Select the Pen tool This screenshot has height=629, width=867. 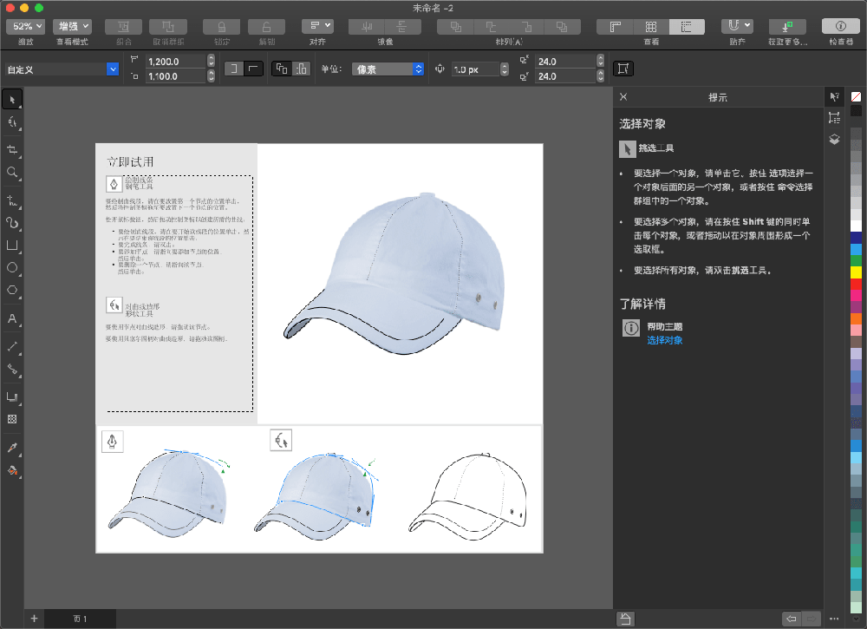(11, 200)
